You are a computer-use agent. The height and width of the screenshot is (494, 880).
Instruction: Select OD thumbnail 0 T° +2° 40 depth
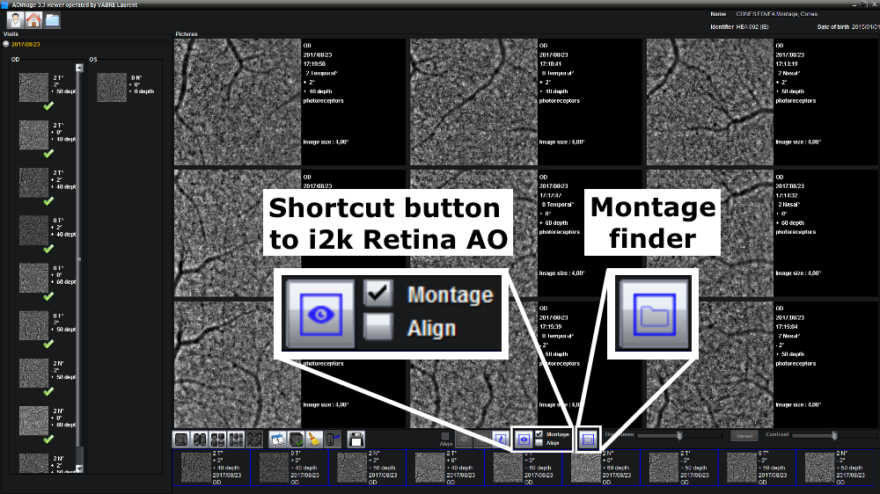(33, 230)
